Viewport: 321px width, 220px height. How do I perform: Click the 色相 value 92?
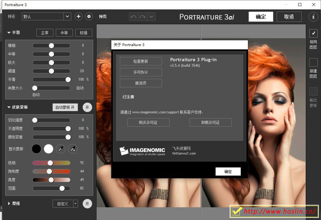tap(82, 163)
